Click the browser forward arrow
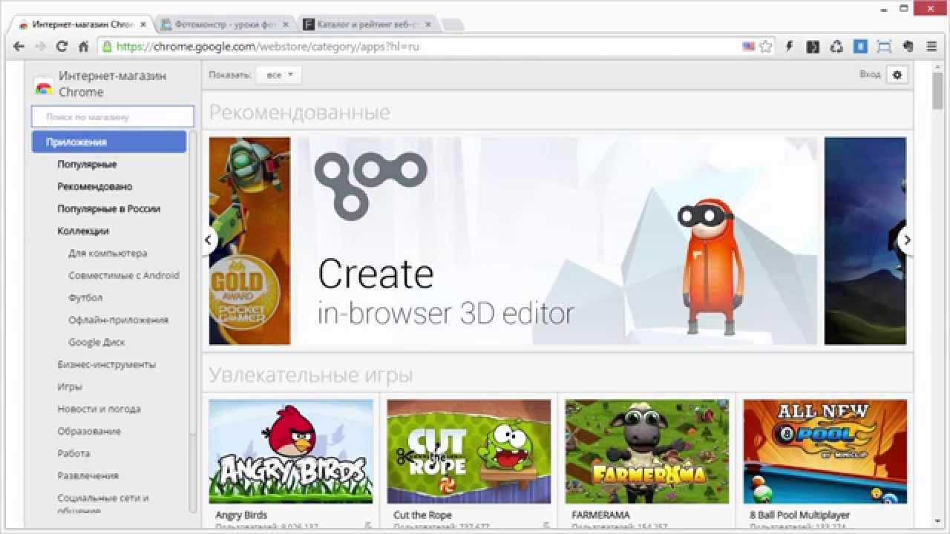 coord(40,46)
